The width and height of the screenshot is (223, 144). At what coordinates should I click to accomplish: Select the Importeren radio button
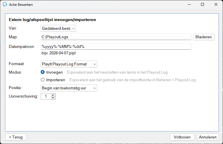[x=42, y=80]
